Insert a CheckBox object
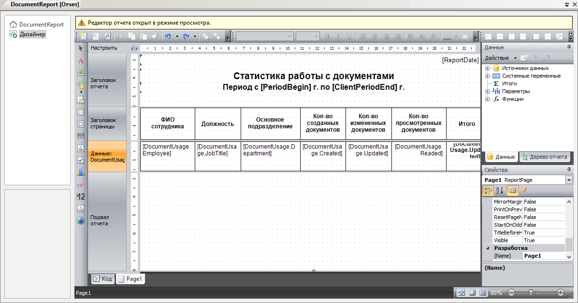 tap(81, 160)
